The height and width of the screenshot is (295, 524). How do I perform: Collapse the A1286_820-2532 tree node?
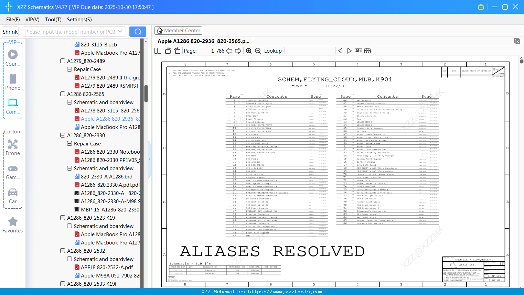(x=63, y=251)
